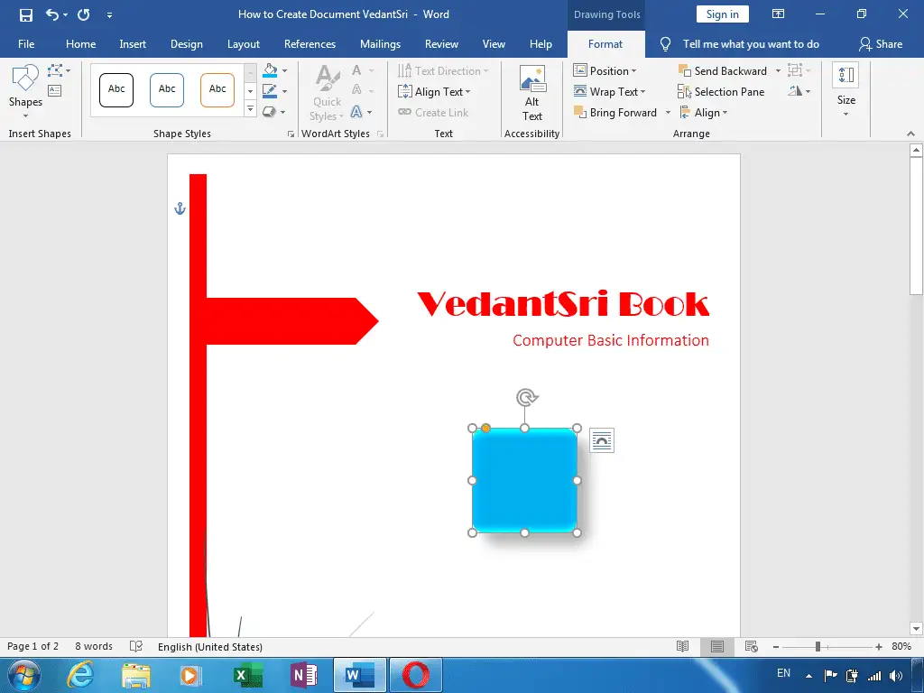This screenshot has width=924, height=693.
Task: Click the Text Effects glowing A icon
Action: 356,111
